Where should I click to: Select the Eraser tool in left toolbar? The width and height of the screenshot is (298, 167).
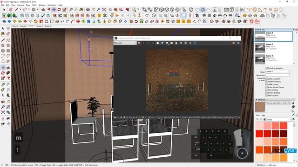pyautogui.click(x=8, y=34)
